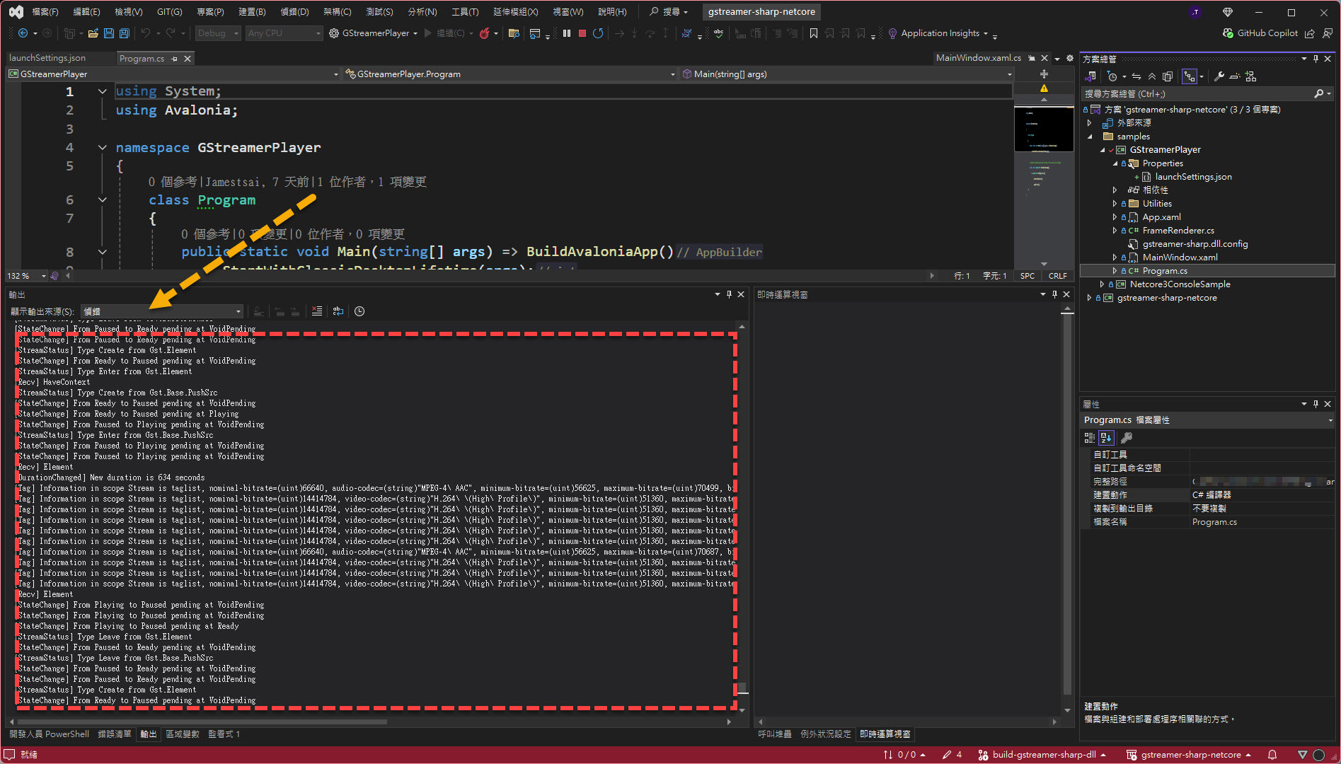Collapse all in Solution Explorer toolbar

(x=1152, y=76)
